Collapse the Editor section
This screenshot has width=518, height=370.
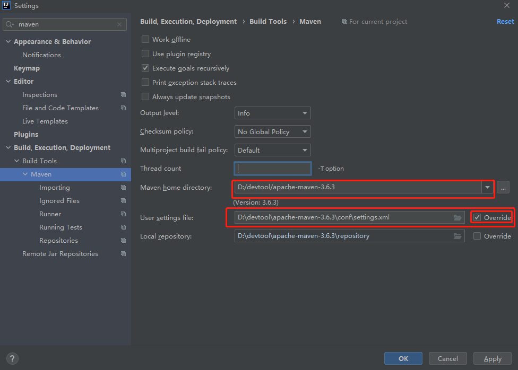pyautogui.click(x=8, y=81)
